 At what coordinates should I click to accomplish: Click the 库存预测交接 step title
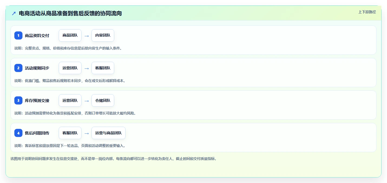(x=37, y=100)
